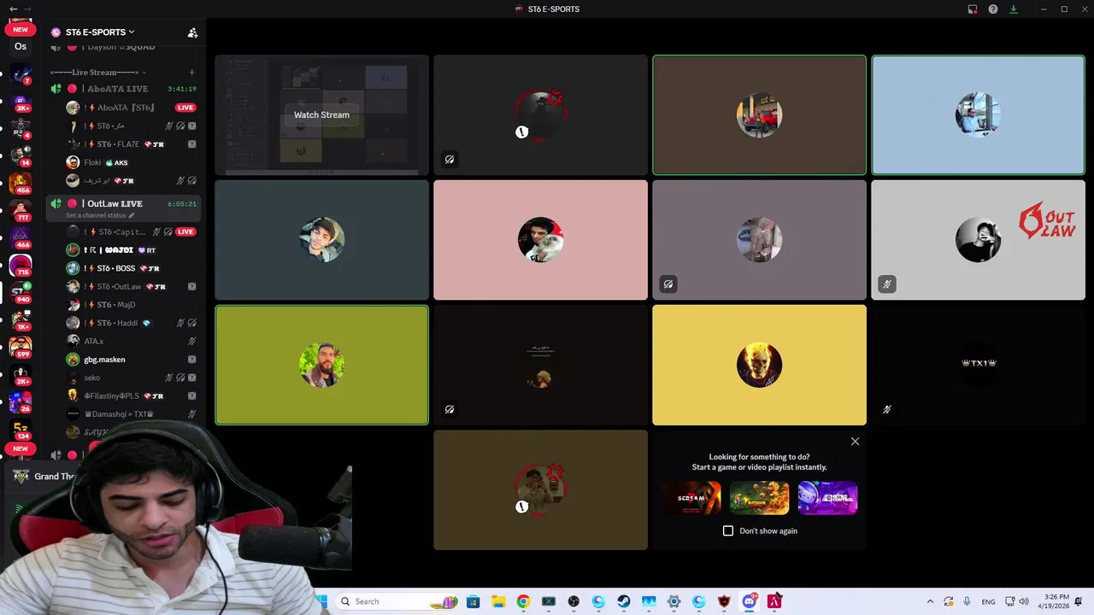Check the "Don't show again" checkbox

(728, 530)
